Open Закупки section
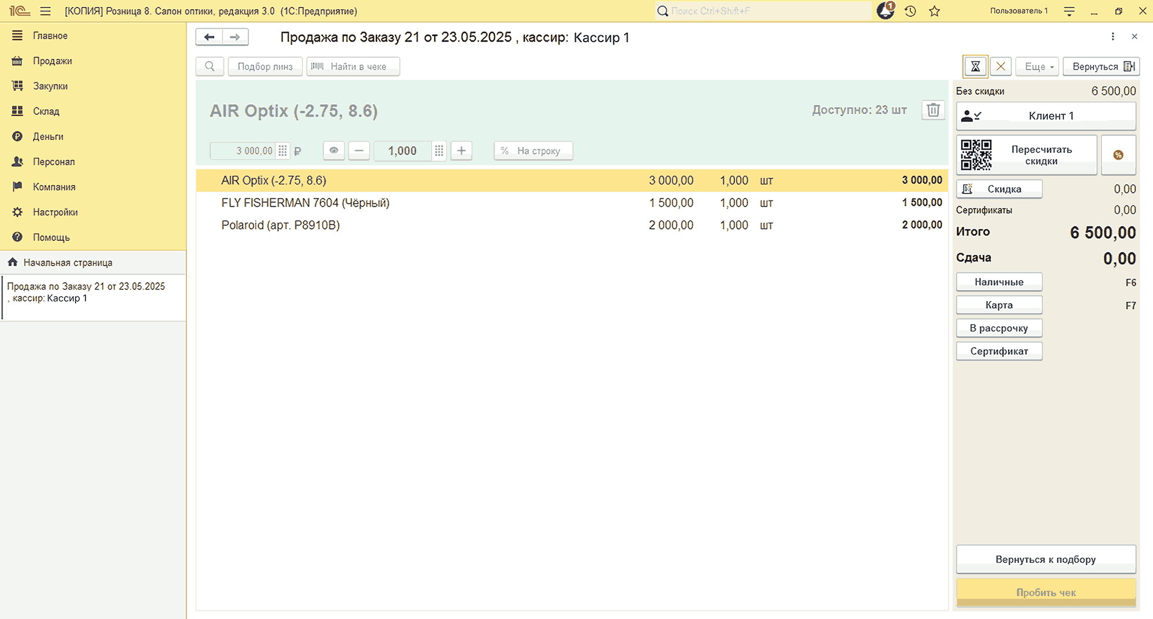Viewport: 1153px width, 619px height. point(50,86)
